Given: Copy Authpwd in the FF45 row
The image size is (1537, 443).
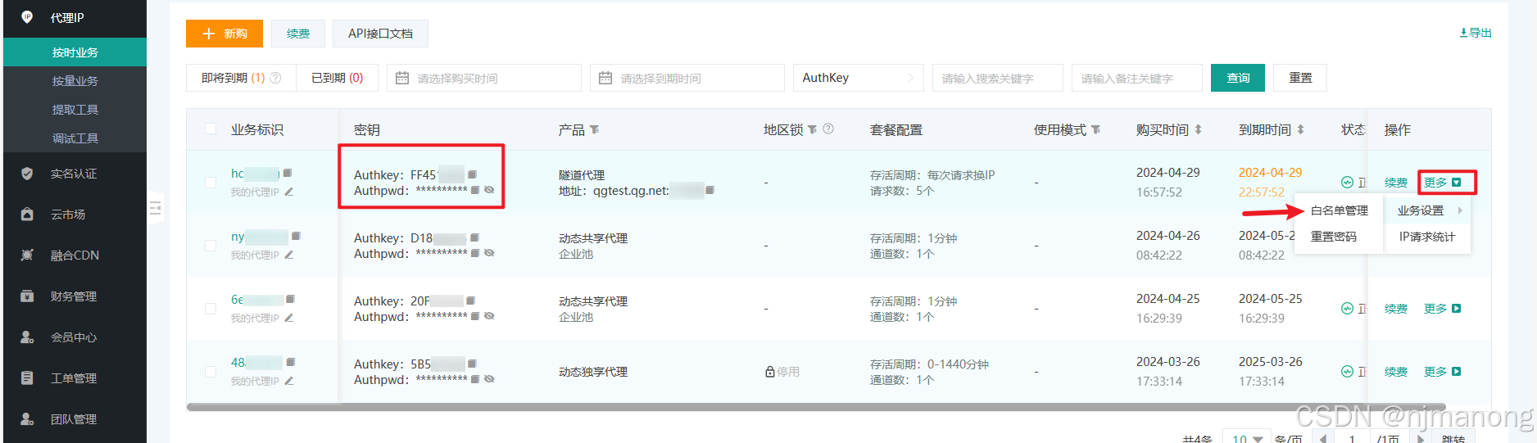Looking at the screenshot, I should (x=475, y=190).
